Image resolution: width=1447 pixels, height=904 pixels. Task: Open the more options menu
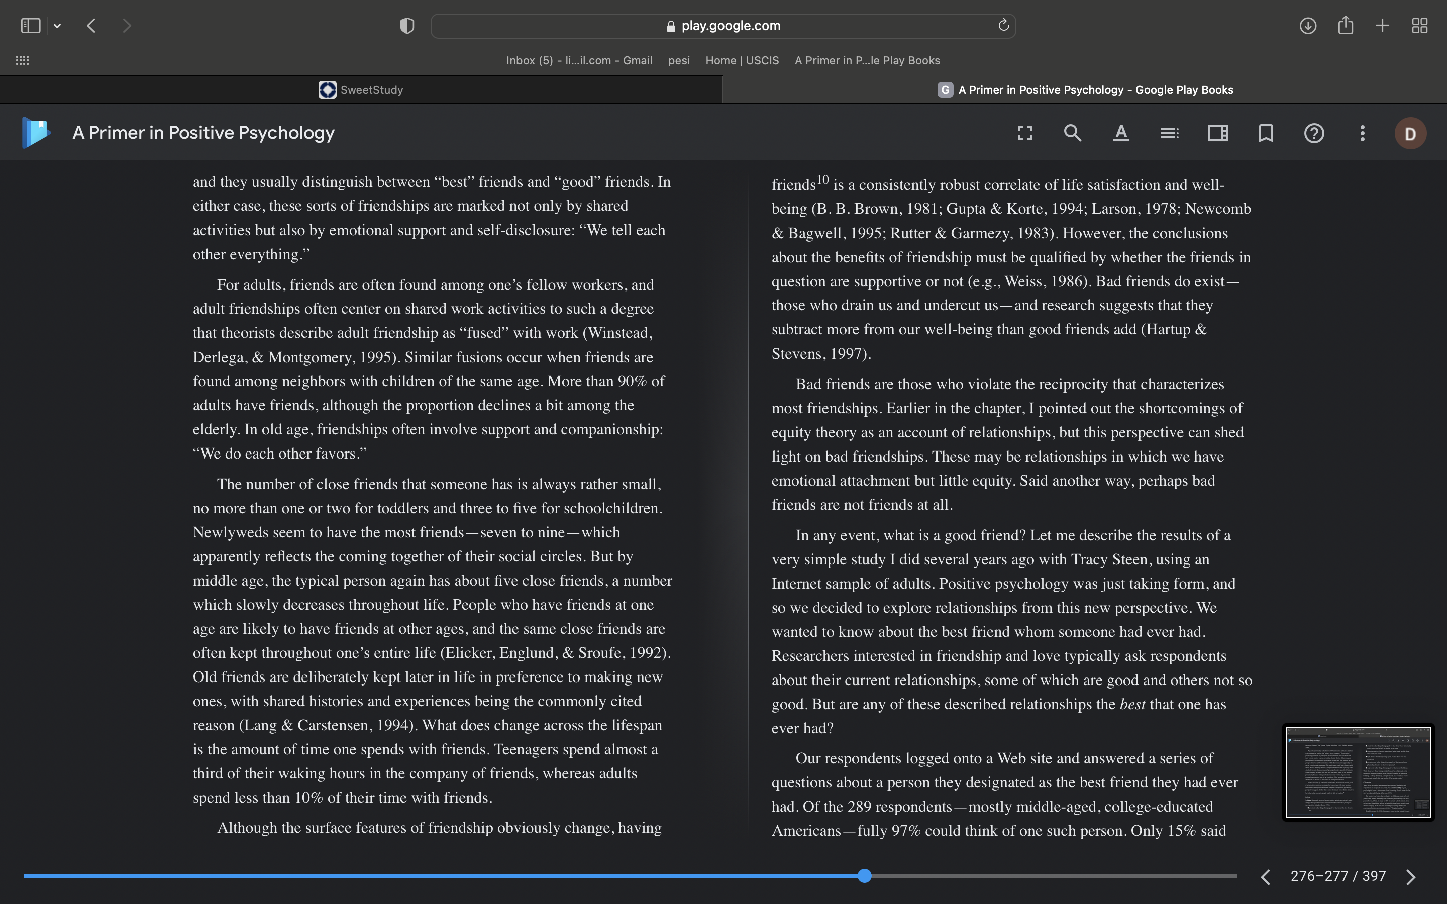[x=1362, y=133]
